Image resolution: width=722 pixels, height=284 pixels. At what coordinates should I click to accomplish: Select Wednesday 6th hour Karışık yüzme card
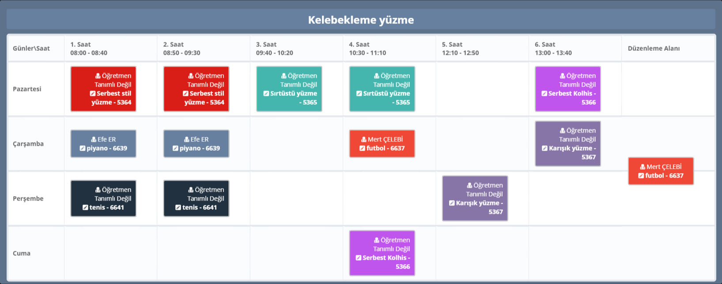click(568, 144)
